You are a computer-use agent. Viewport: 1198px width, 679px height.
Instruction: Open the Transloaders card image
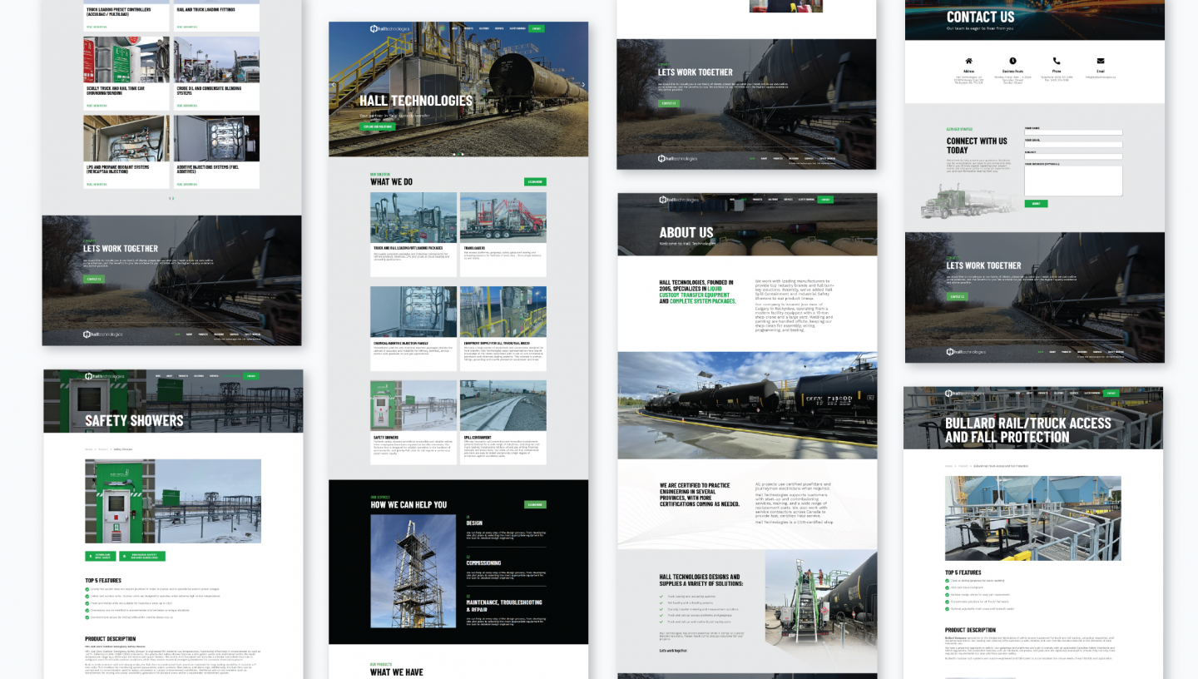(x=503, y=218)
